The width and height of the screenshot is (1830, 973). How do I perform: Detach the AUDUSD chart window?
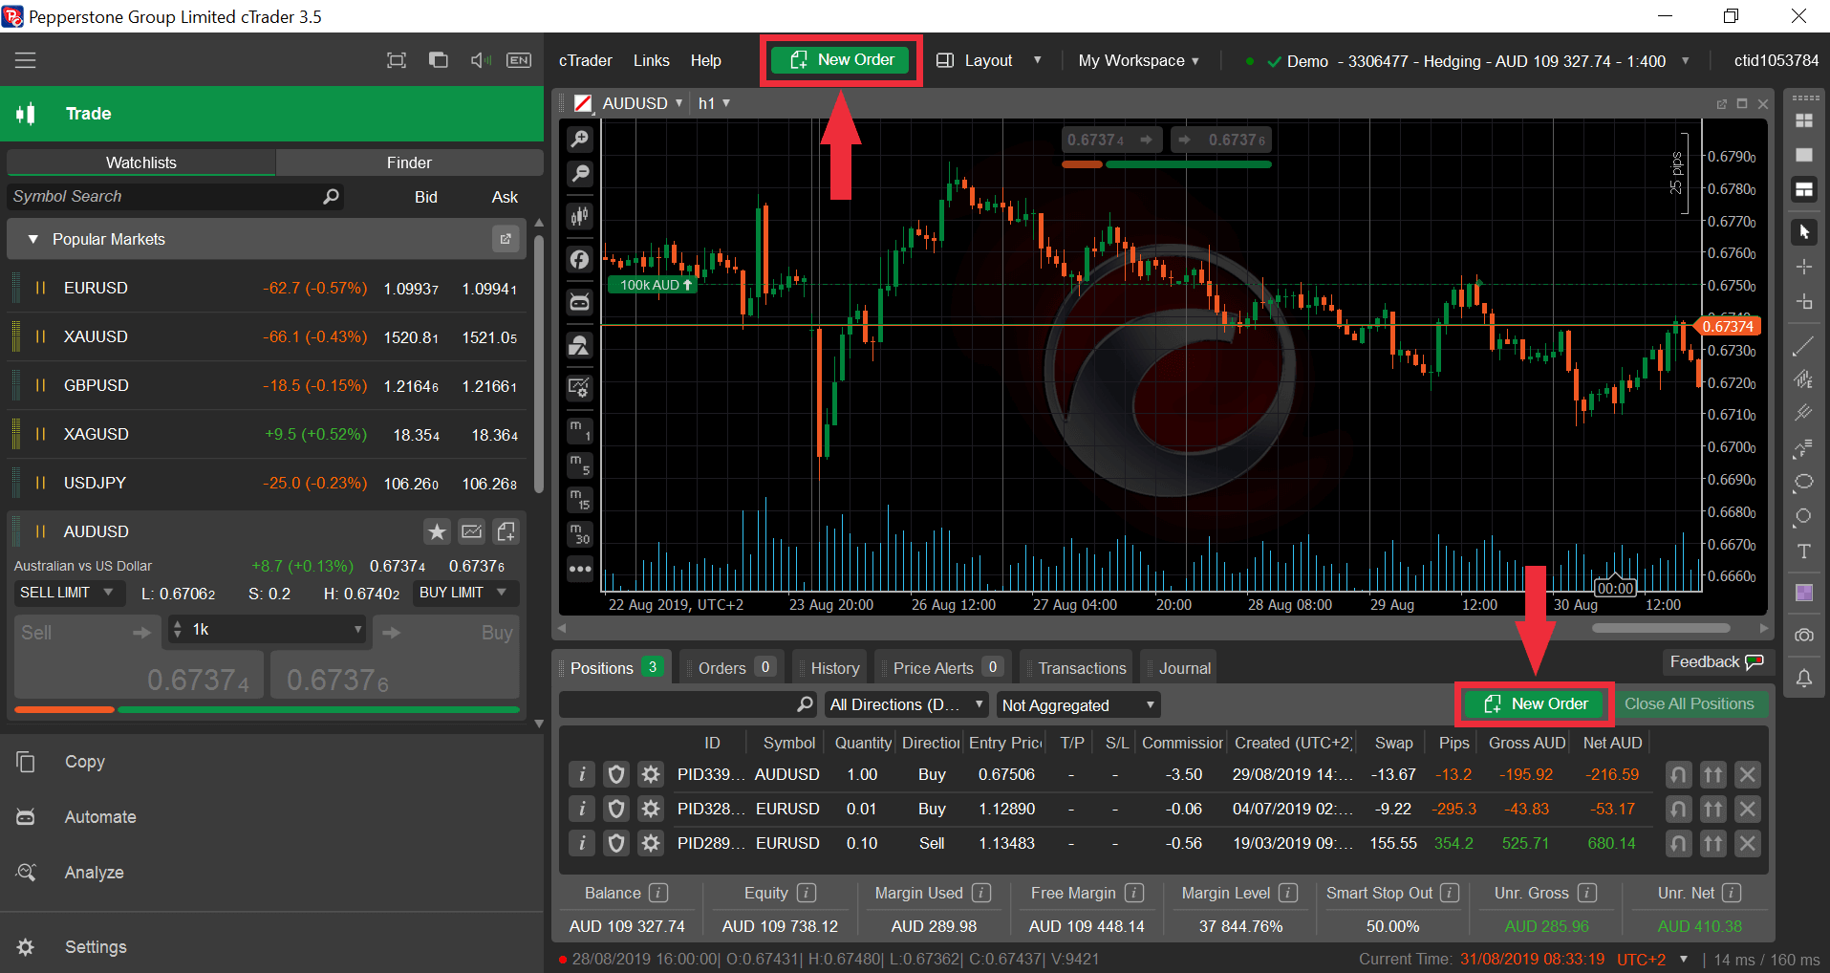(x=1722, y=103)
